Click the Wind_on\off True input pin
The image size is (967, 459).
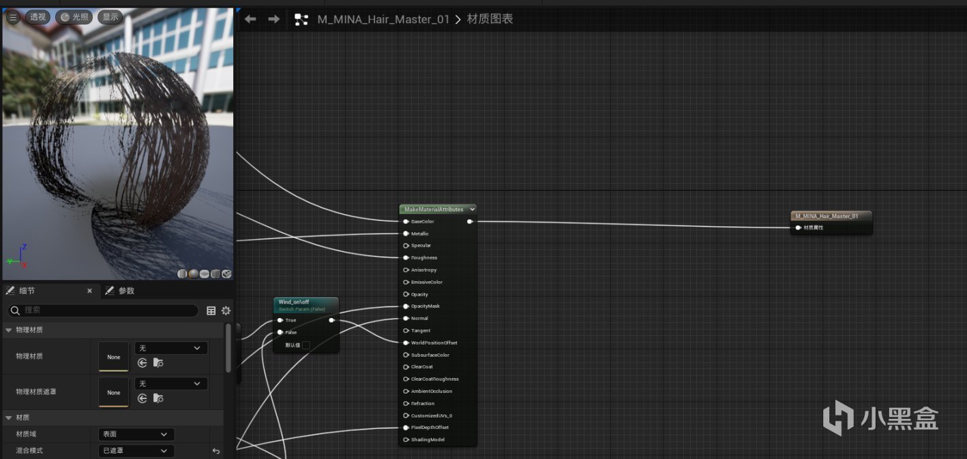click(x=280, y=320)
